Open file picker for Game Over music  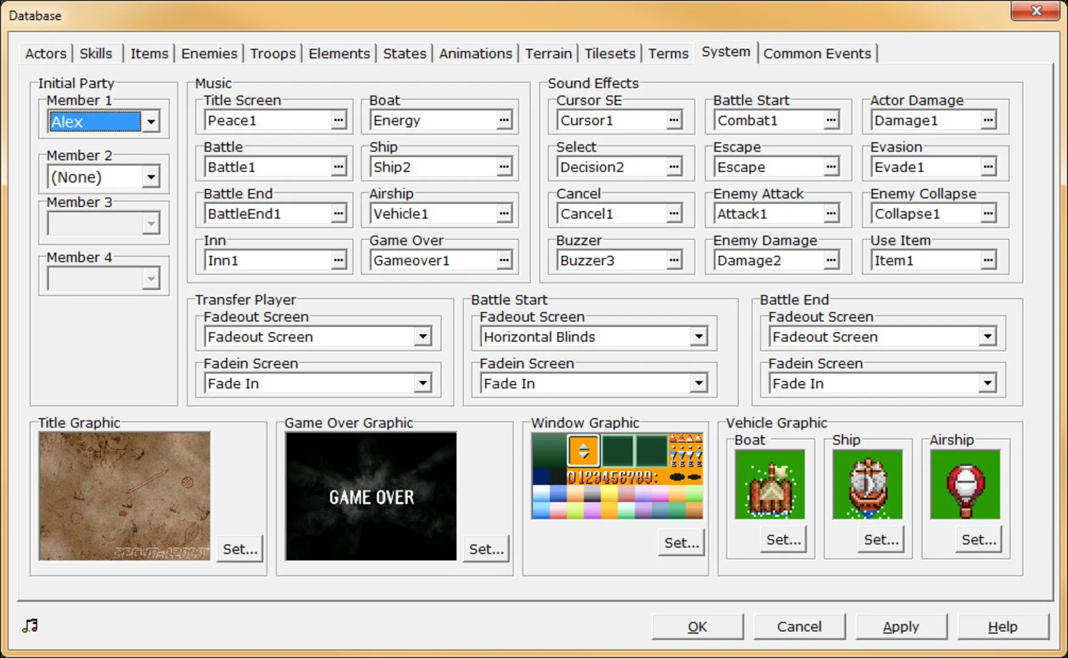pyautogui.click(x=504, y=260)
